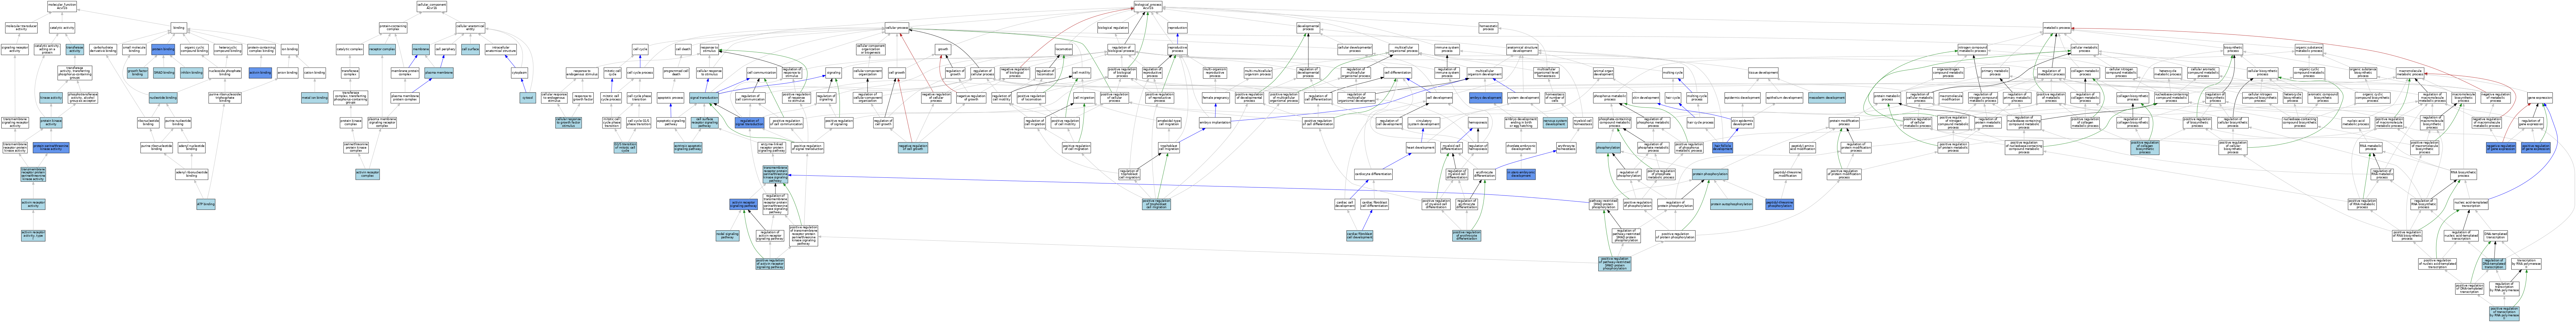Click the molecular_function root node
This screenshot has height=322, width=2576.
point(62,6)
